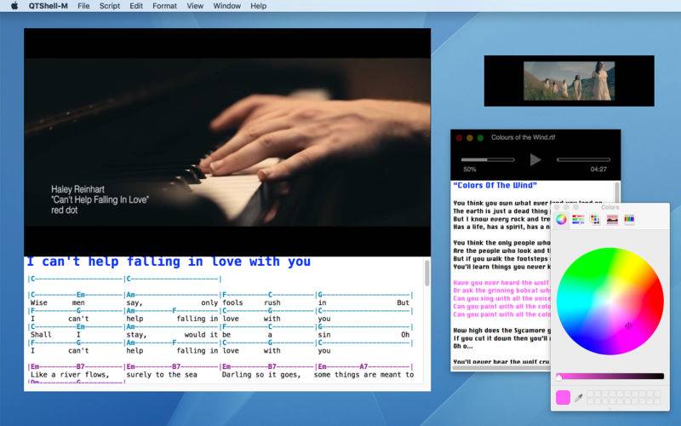Click the Colors panel title
This screenshot has height=426, width=681.
[x=609, y=207]
